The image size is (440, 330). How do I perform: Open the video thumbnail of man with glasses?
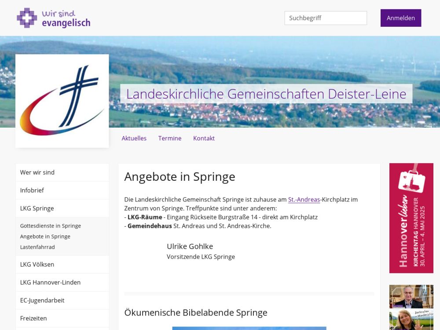(411, 297)
